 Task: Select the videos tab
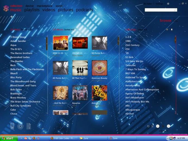[x=49, y=10]
